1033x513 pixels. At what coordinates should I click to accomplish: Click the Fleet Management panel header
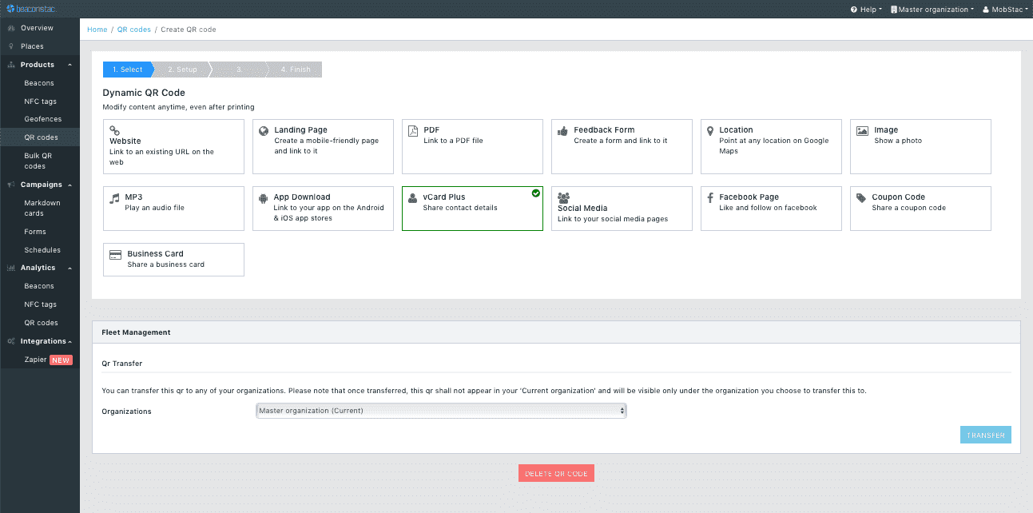point(556,332)
